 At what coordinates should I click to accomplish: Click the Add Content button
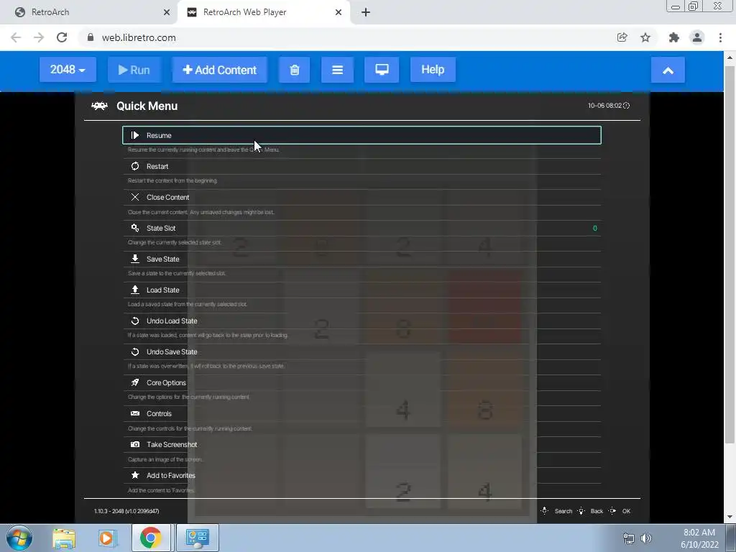220,70
